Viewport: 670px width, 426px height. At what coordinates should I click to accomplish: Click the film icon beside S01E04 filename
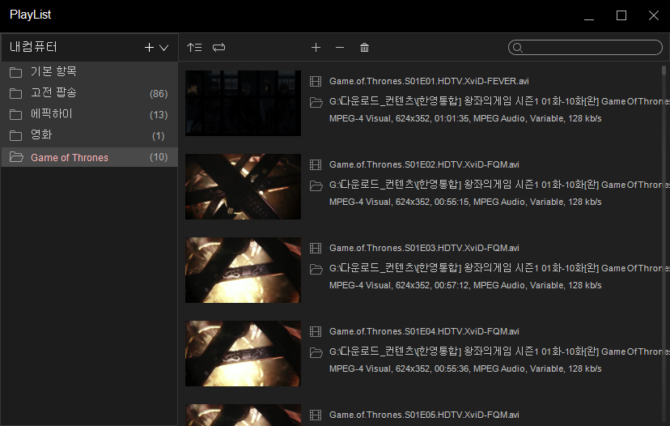click(316, 331)
